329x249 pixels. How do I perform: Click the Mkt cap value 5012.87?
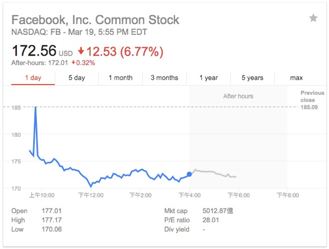point(217,210)
